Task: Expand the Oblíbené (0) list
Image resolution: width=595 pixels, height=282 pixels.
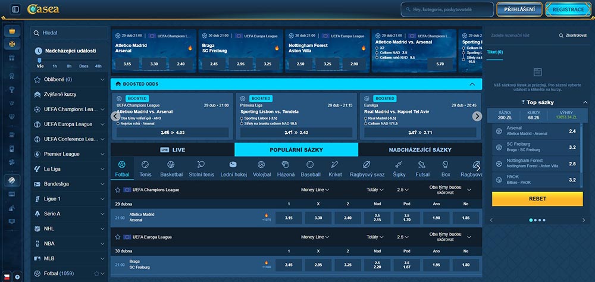Action: (x=102, y=79)
